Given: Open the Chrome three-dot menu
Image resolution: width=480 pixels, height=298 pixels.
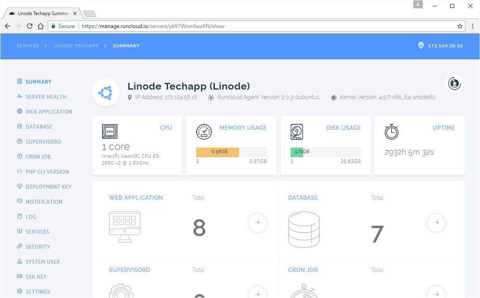Looking at the screenshot, I should [x=472, y=26].
